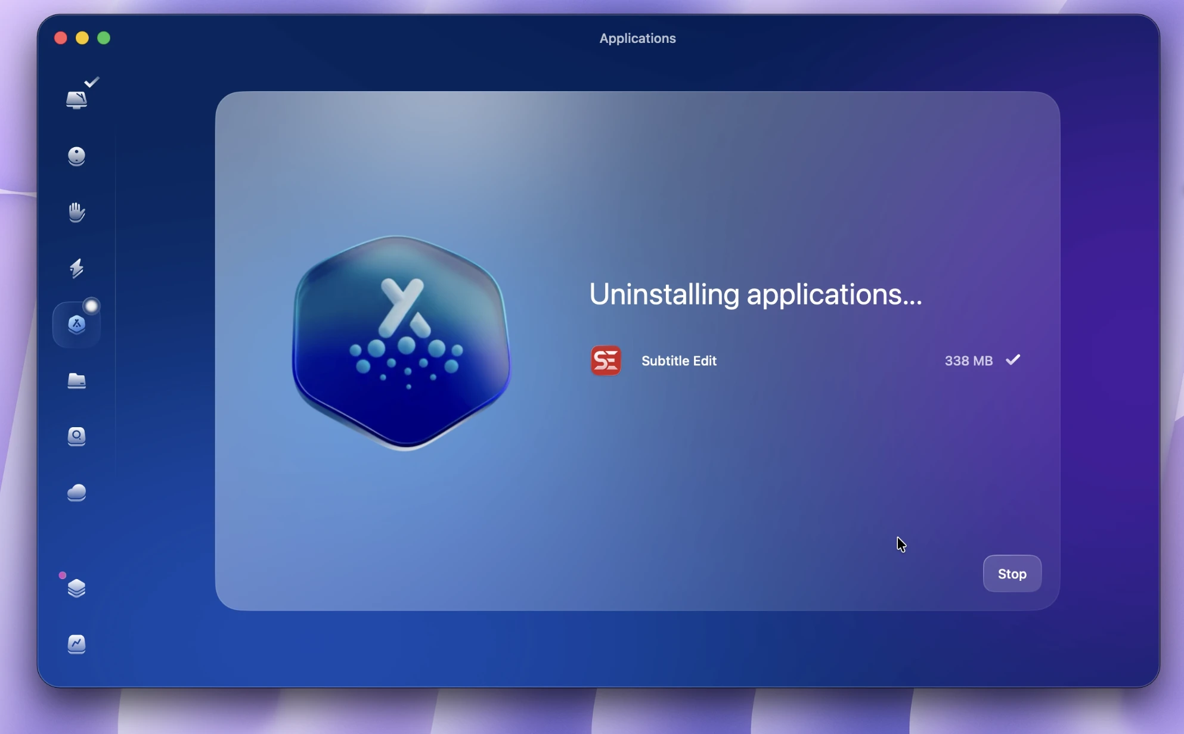The width and height of the screenshot is (1184, 734).
Task: Open the Performance module with lightning icon
Action: pyautogui.click(x=76, y=268)
